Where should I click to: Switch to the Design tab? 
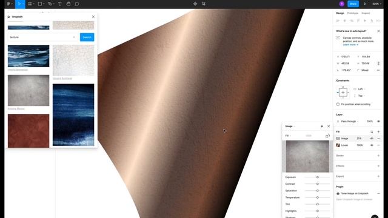coord(340,13)
